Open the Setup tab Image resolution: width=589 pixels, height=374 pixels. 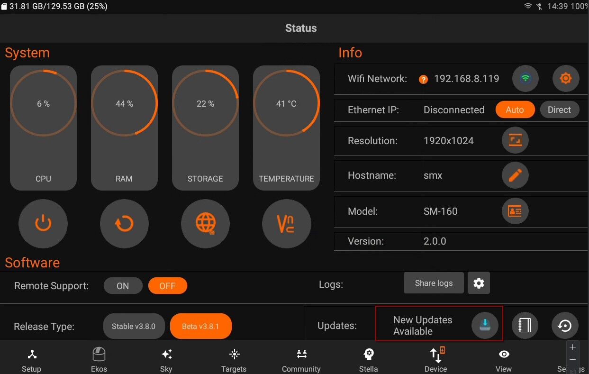click(x=32, y=360)
